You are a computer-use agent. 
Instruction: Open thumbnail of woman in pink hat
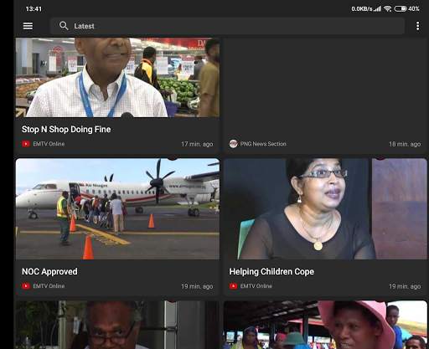point(325,325)
